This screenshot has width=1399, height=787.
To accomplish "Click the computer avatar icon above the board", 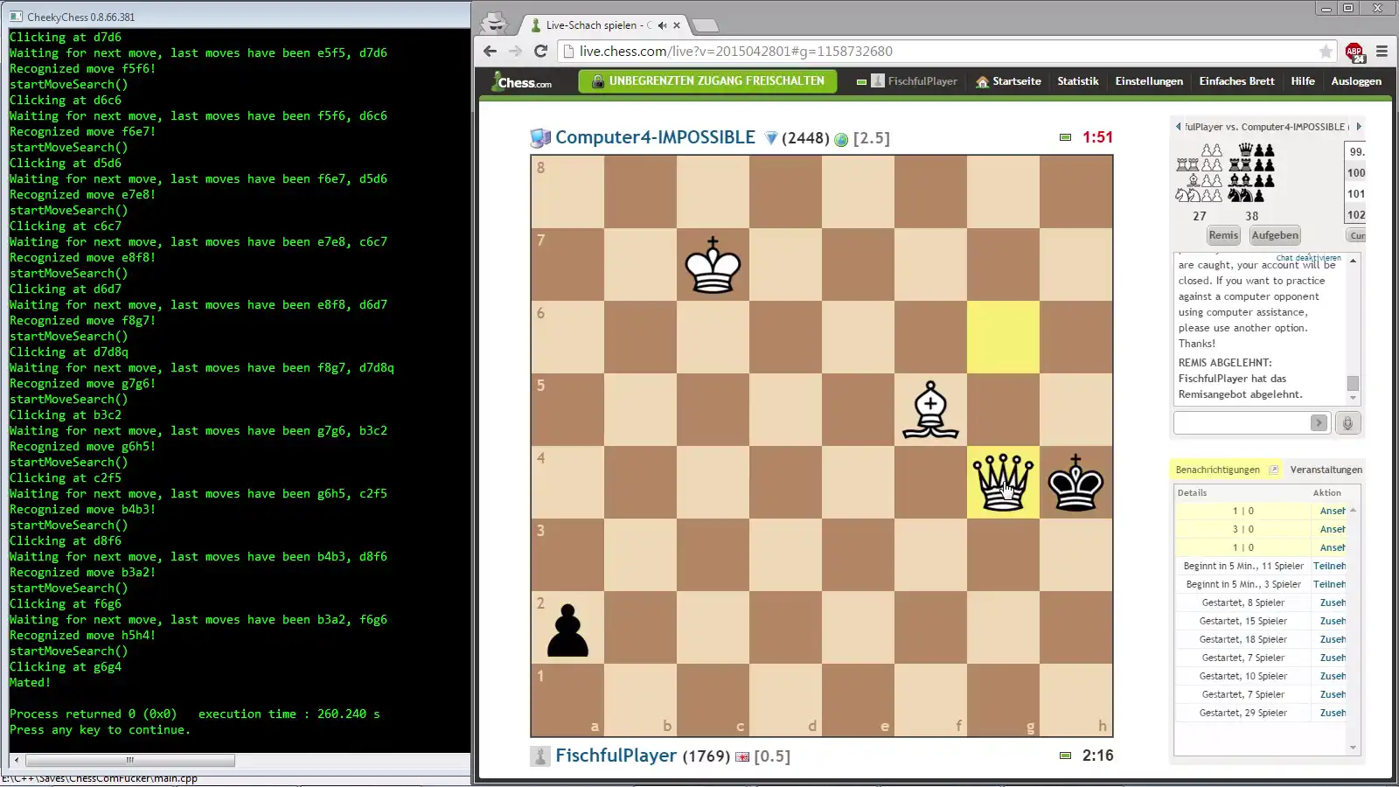I will coord(540,137).
